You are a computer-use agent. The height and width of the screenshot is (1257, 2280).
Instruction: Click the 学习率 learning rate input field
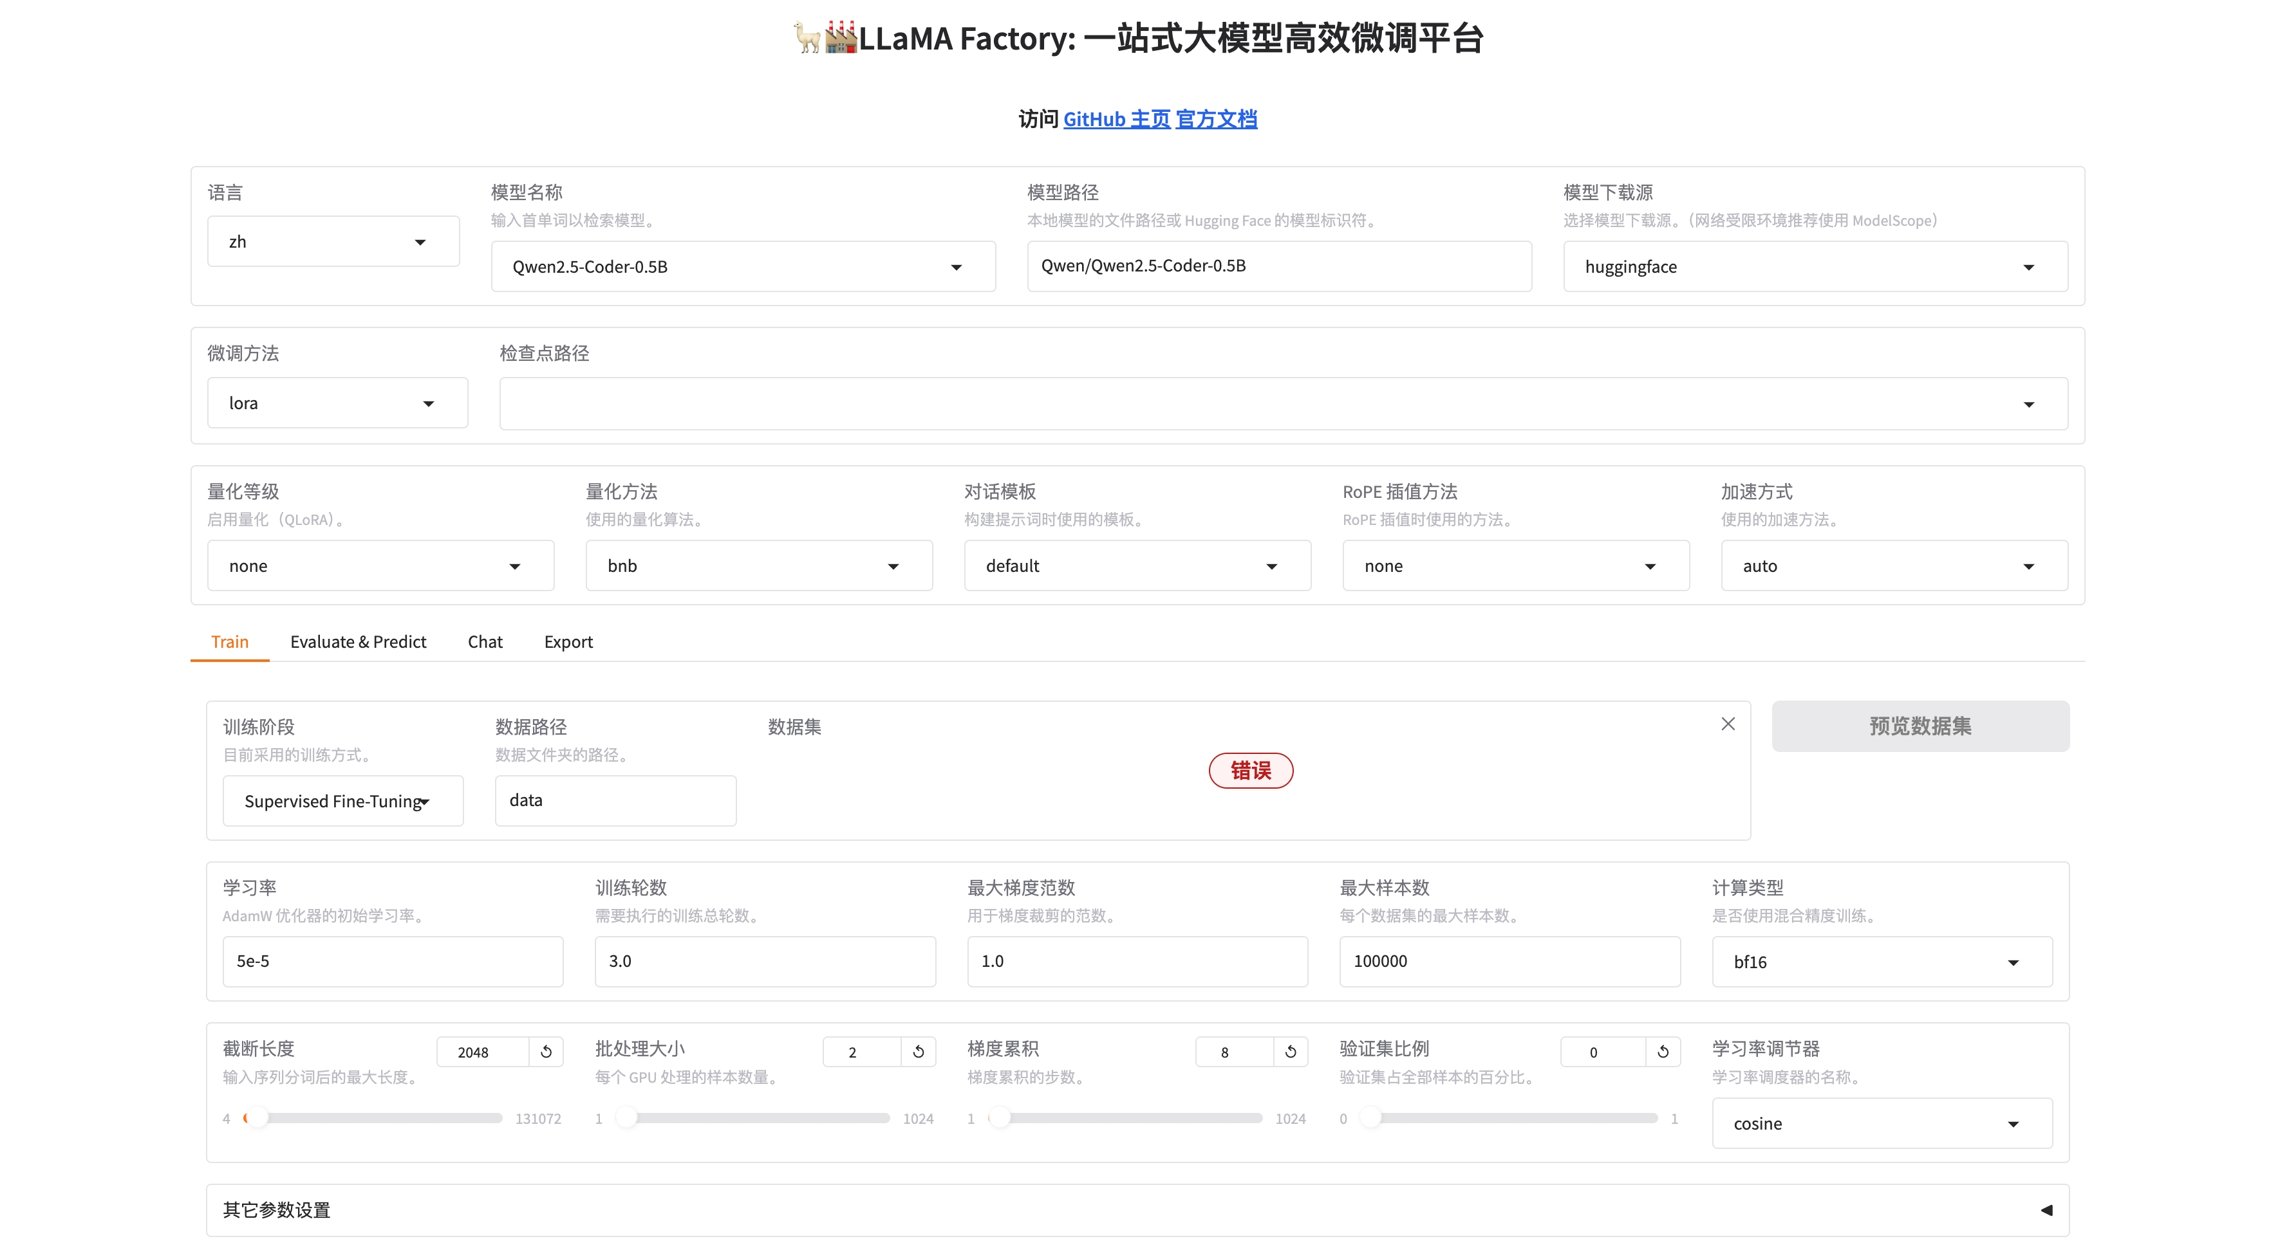click(392, 962)
